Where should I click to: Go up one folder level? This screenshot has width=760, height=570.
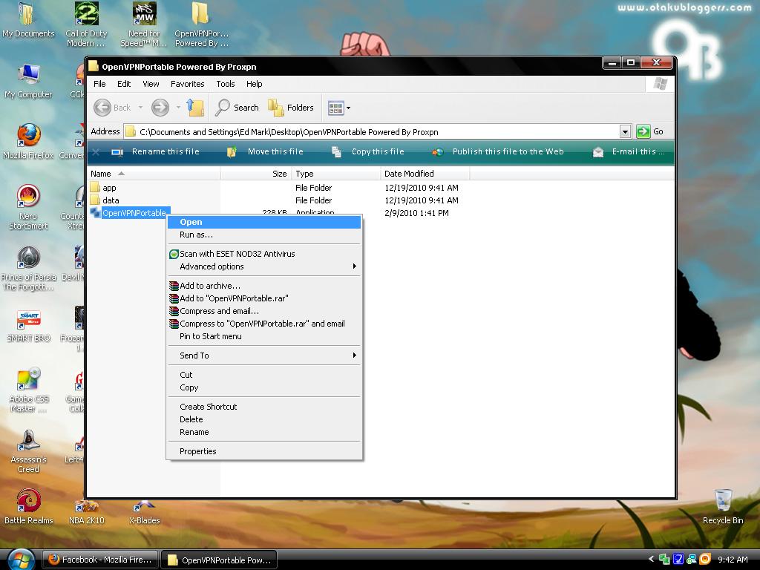195,108
